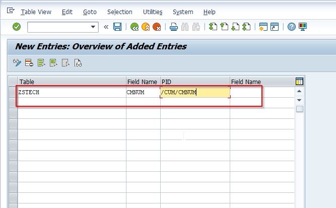
Task: Go to Previous Page icon
Action: 224,27
